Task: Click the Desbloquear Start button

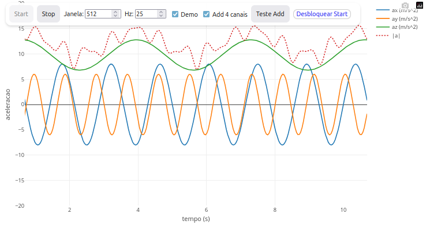Action: (322, 14)
